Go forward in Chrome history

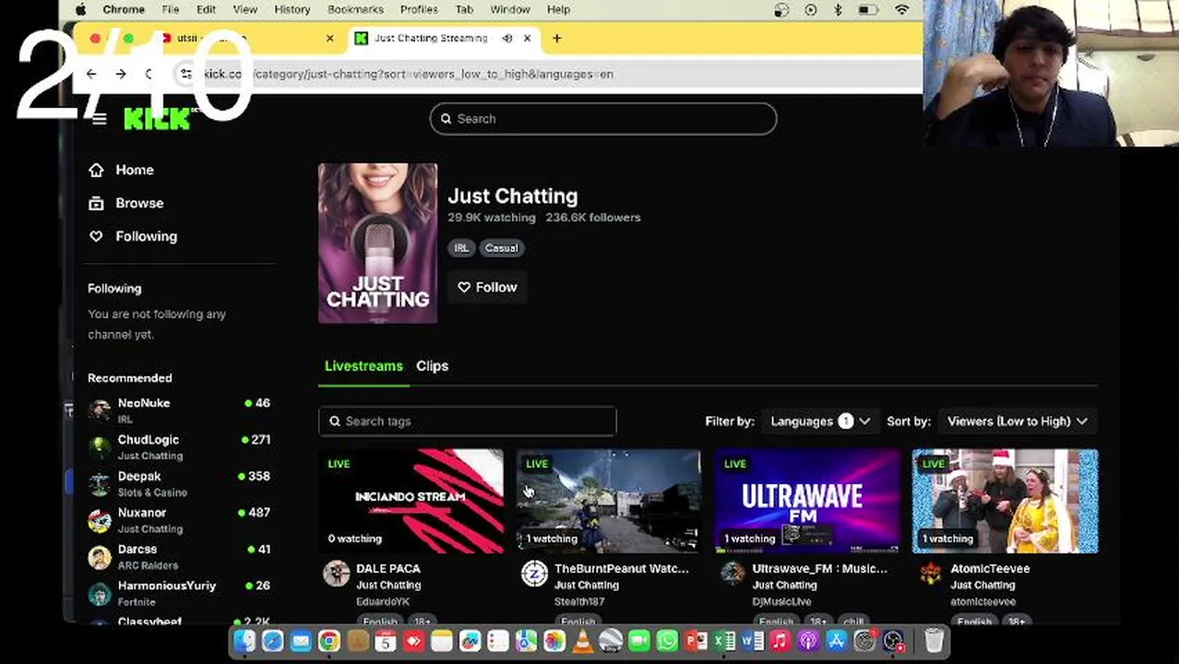point(121,74)
